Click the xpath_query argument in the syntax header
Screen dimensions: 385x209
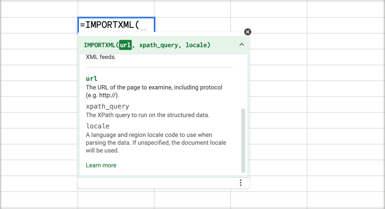(159, 45)
